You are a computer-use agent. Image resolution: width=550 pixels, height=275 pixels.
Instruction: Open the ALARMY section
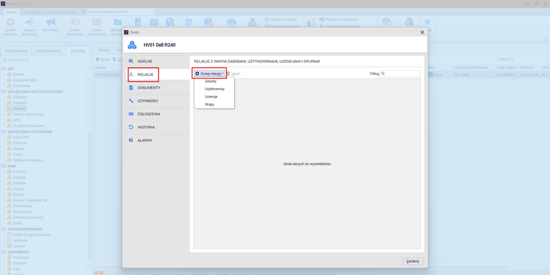point(158,140)
